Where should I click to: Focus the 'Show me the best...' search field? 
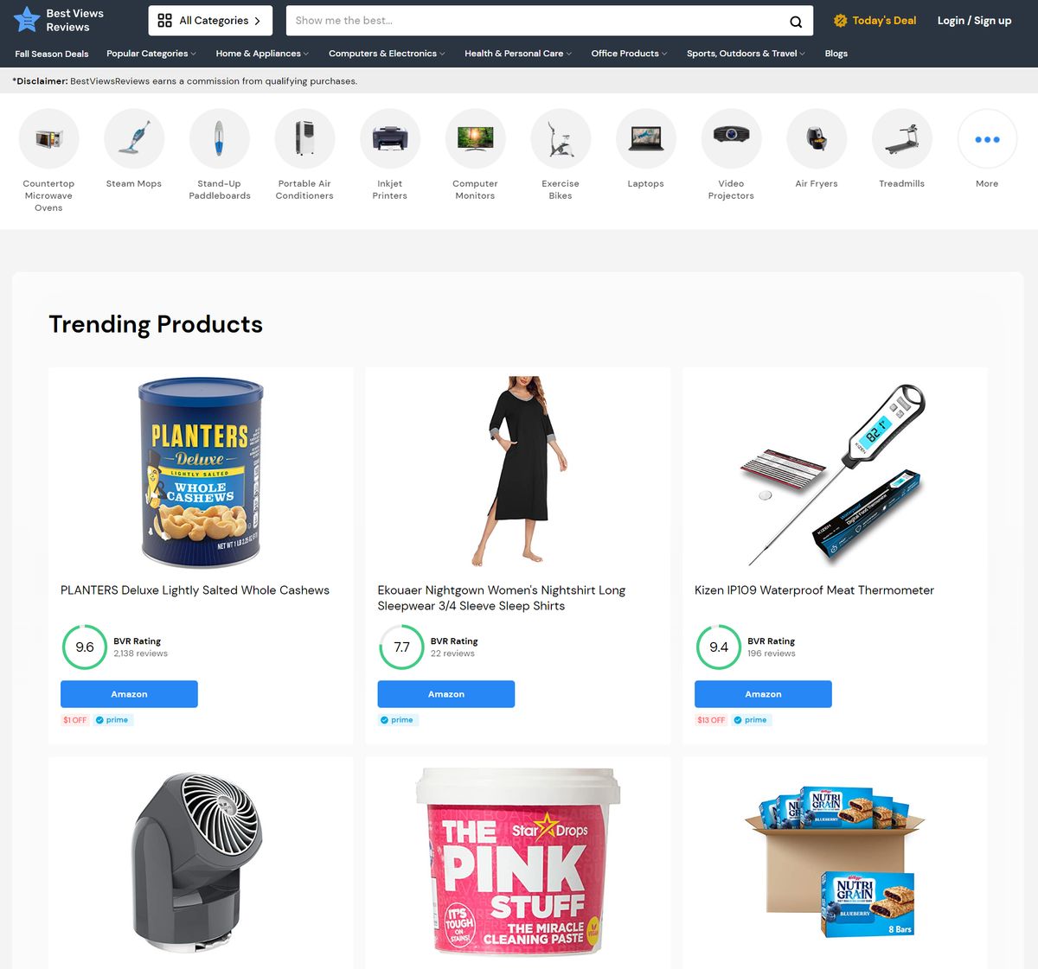536,21
